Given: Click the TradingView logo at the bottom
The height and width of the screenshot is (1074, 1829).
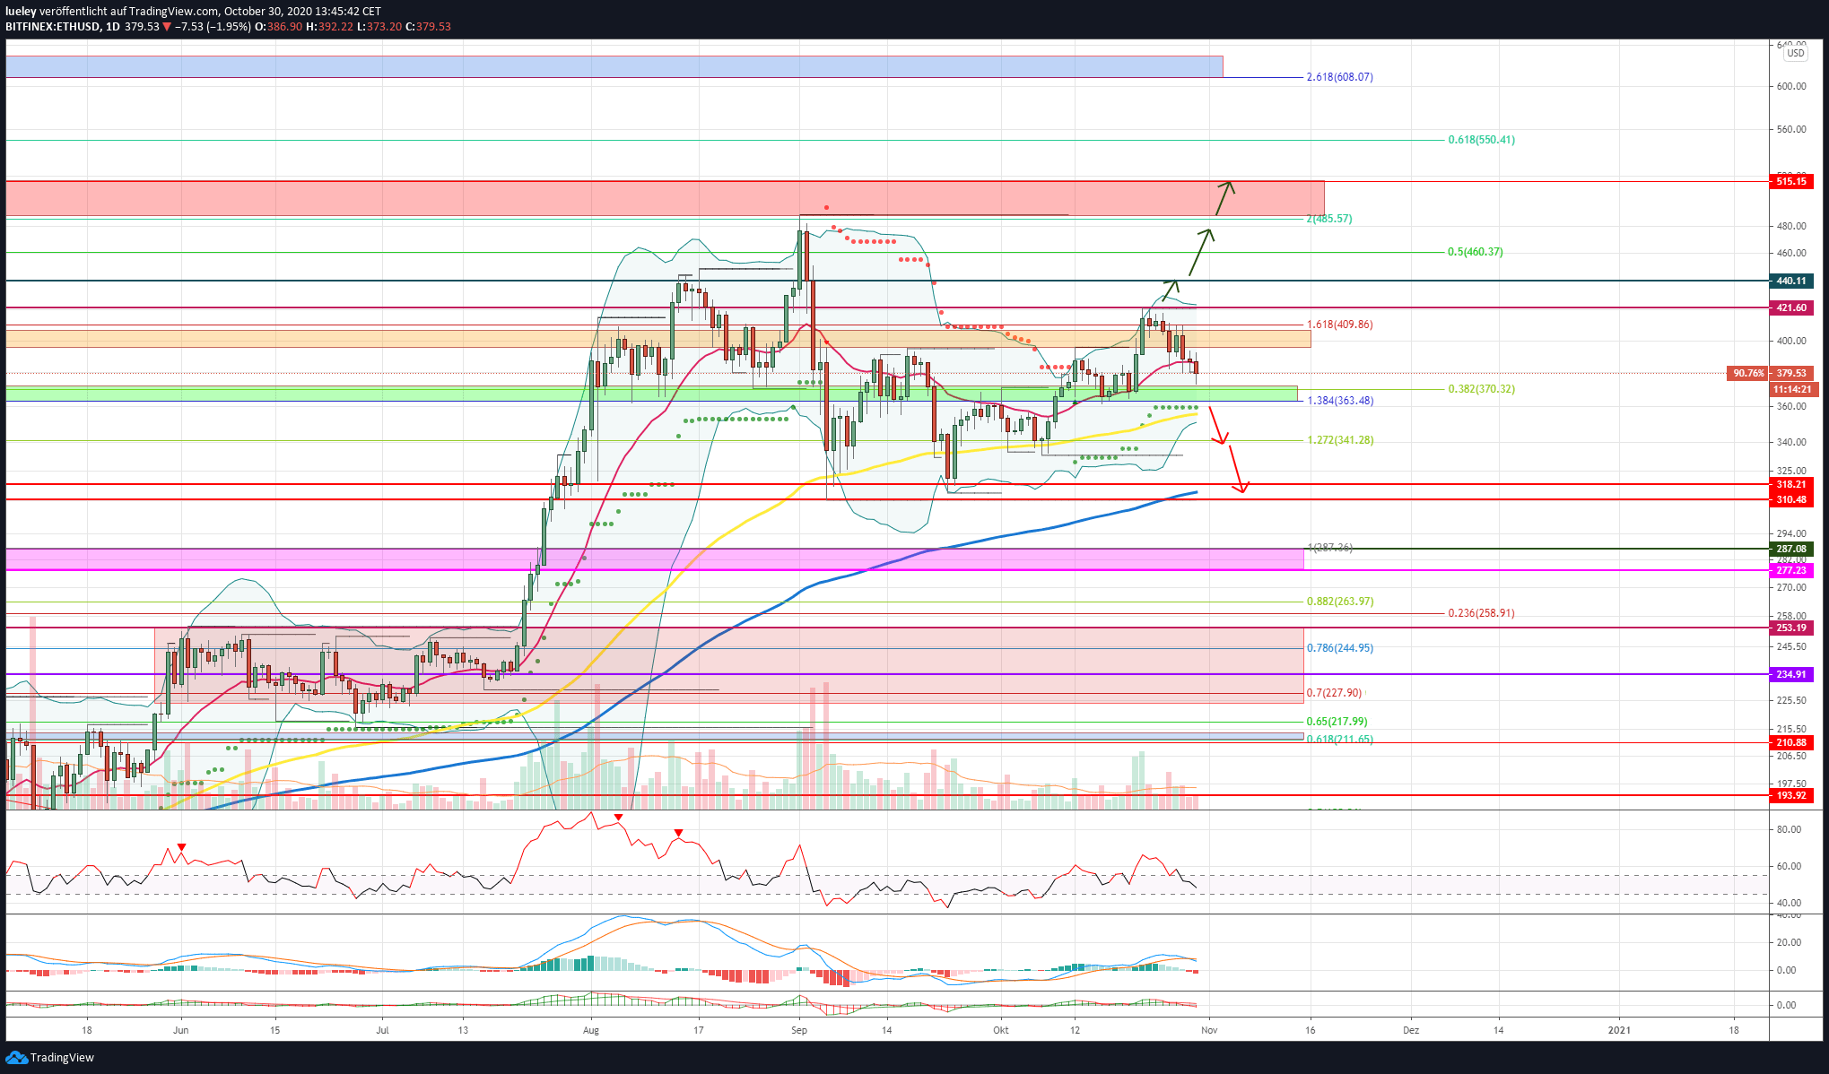Looking at the screenshot, I should tap(50, 1058).
